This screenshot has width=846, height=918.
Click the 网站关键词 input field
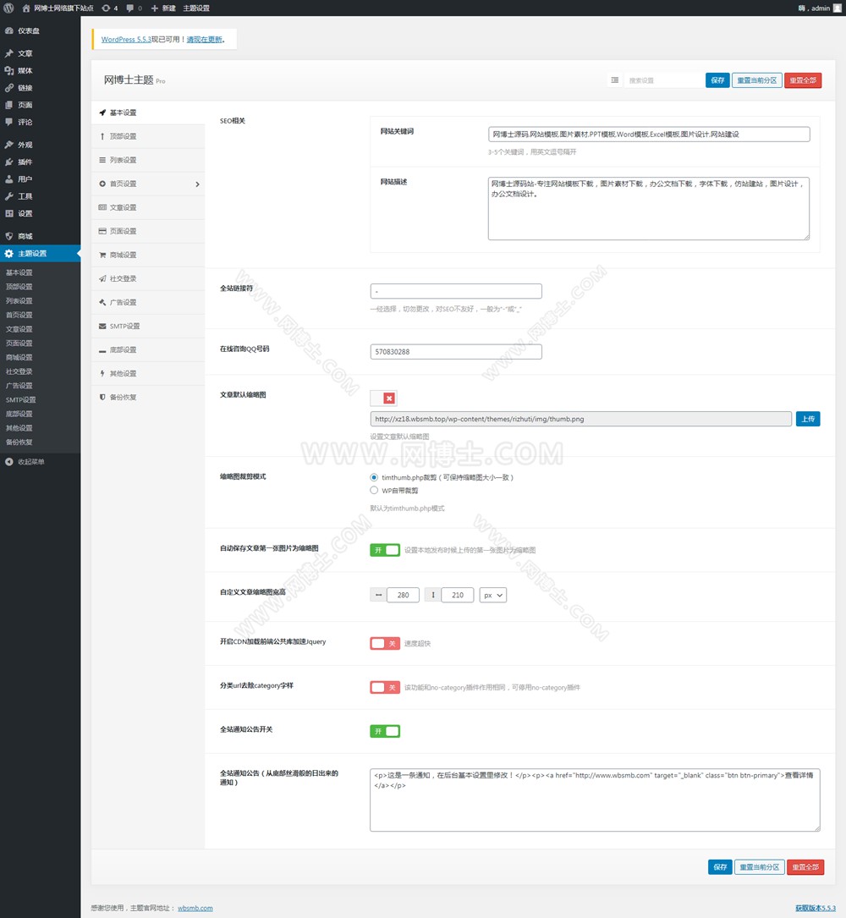click(x=649, y=134)
